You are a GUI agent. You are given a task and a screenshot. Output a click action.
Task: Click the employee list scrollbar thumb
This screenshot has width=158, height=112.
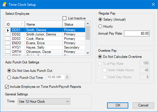tap(88, 33)
